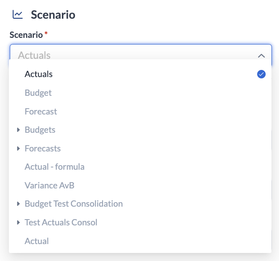Select Budget Test Consolidation entry
This screenshot has height=261, width=279.
(x=74, y=204)
